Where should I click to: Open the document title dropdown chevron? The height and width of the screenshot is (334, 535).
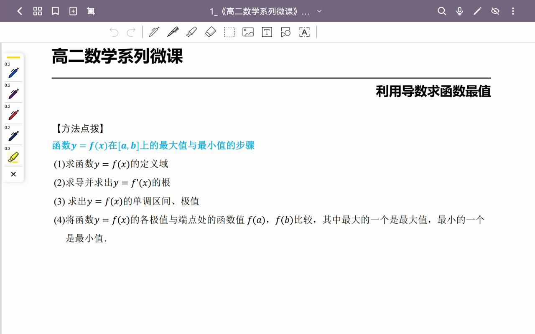pos(319,12)
